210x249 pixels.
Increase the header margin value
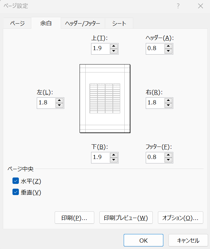coord(168,46)
